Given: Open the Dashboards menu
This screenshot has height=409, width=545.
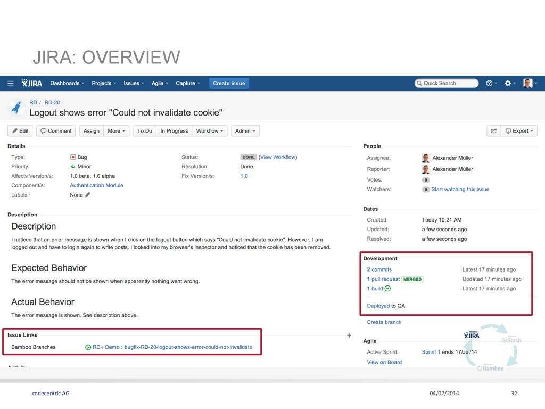Looking at the screenshot, I should tap(67, 84).
